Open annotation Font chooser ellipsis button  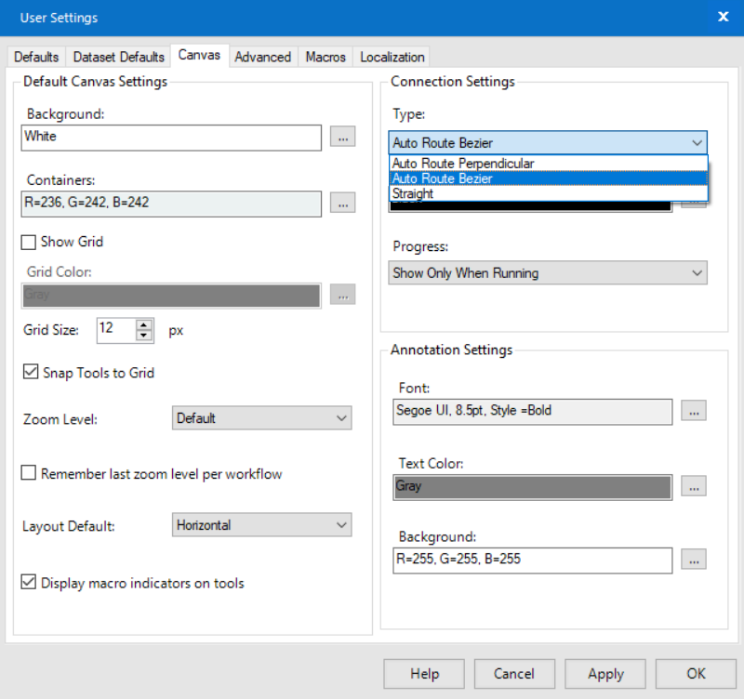[693, 411]
